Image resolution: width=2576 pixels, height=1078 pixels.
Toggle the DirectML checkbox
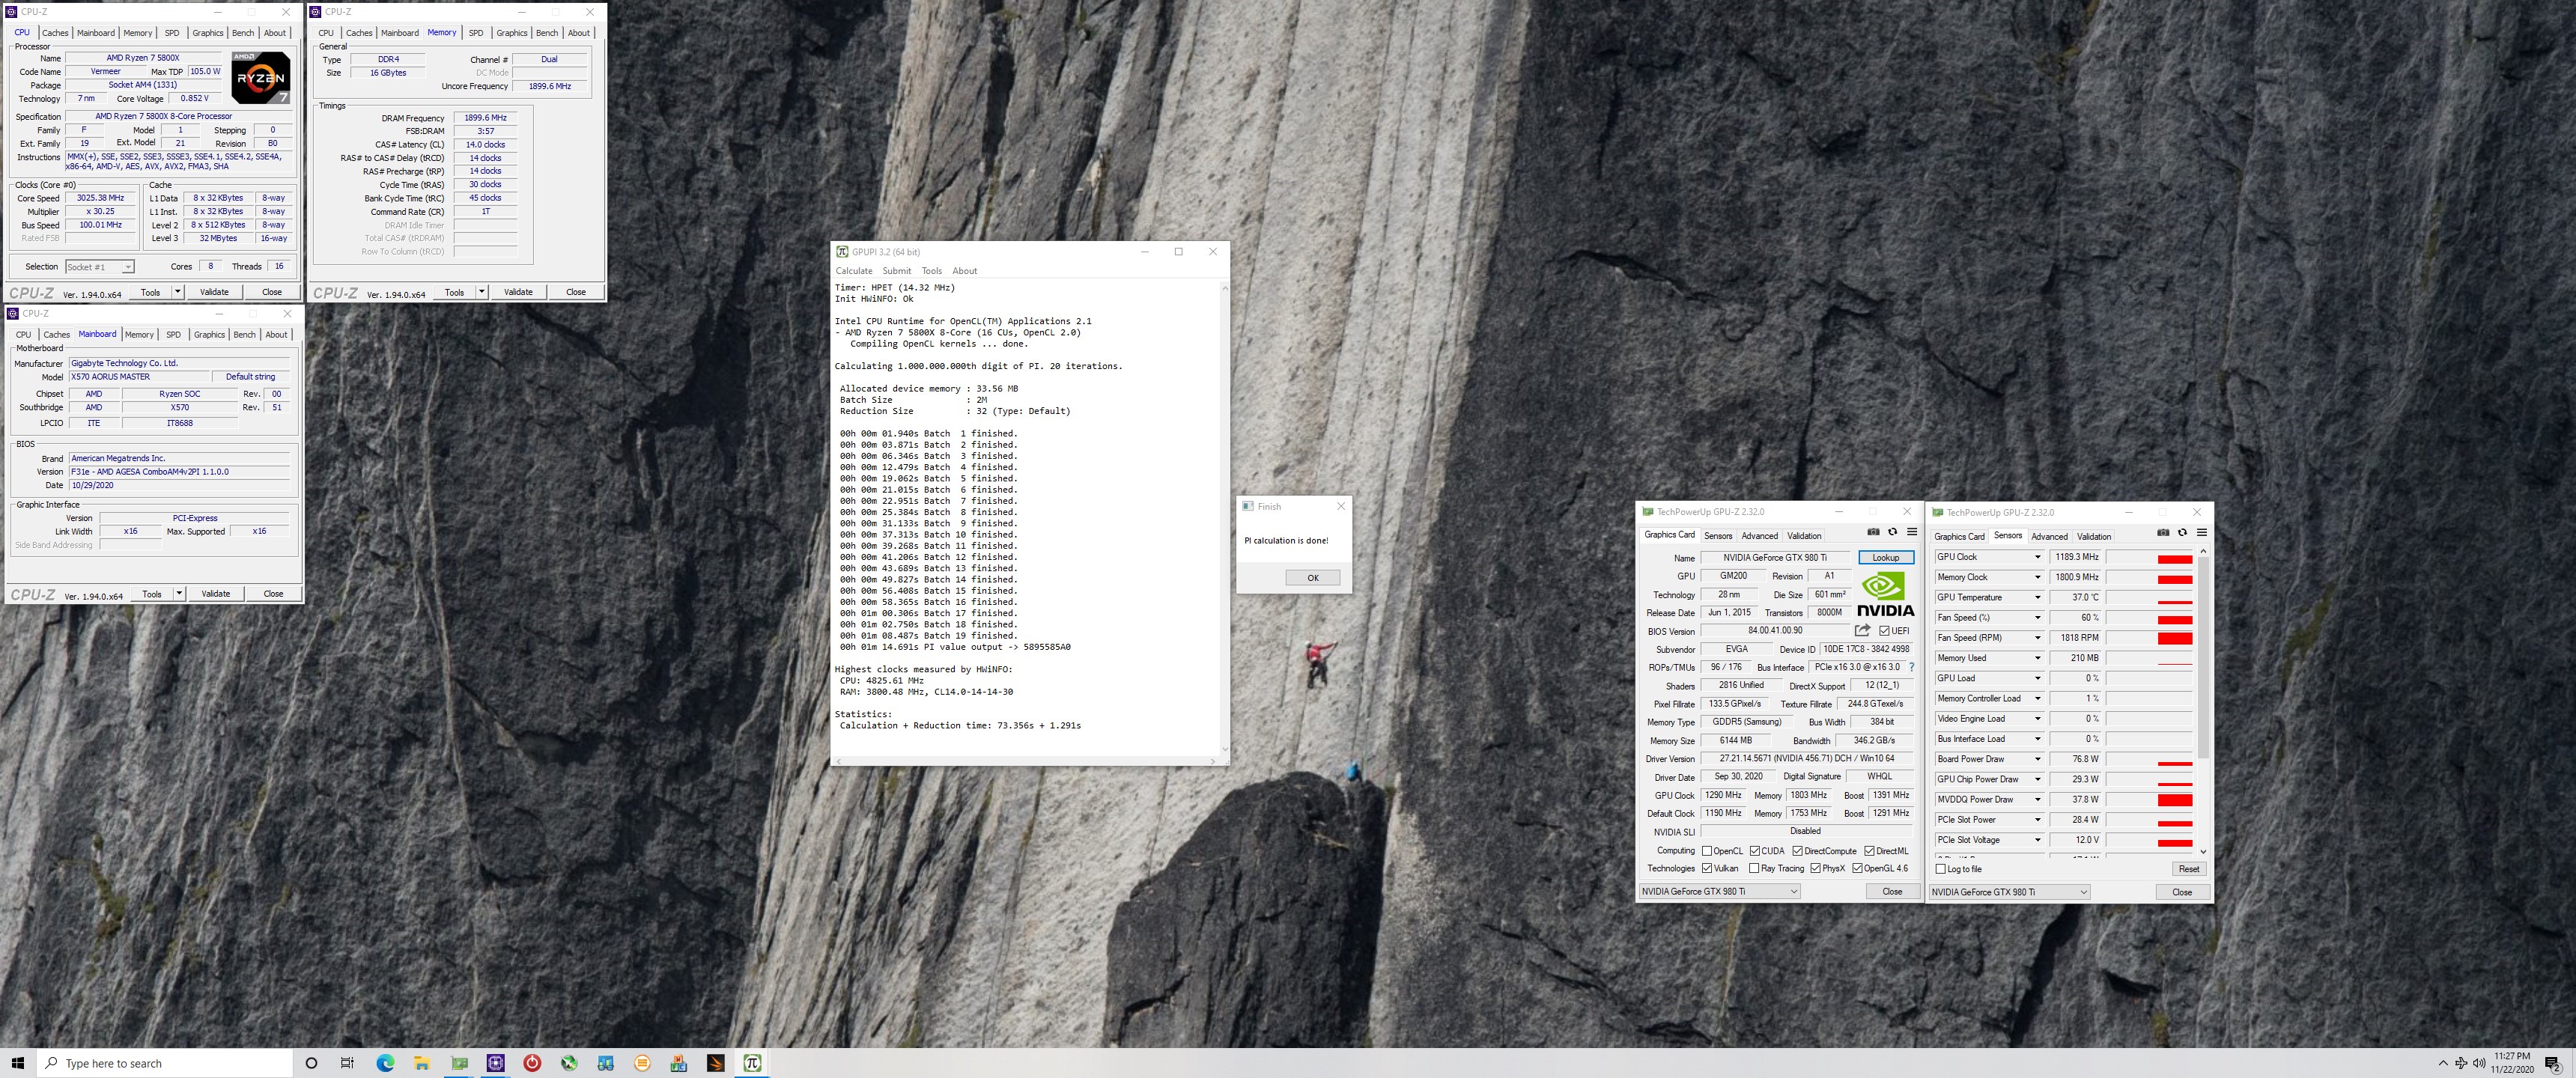pyautogui.click(x=1869, y=851)
